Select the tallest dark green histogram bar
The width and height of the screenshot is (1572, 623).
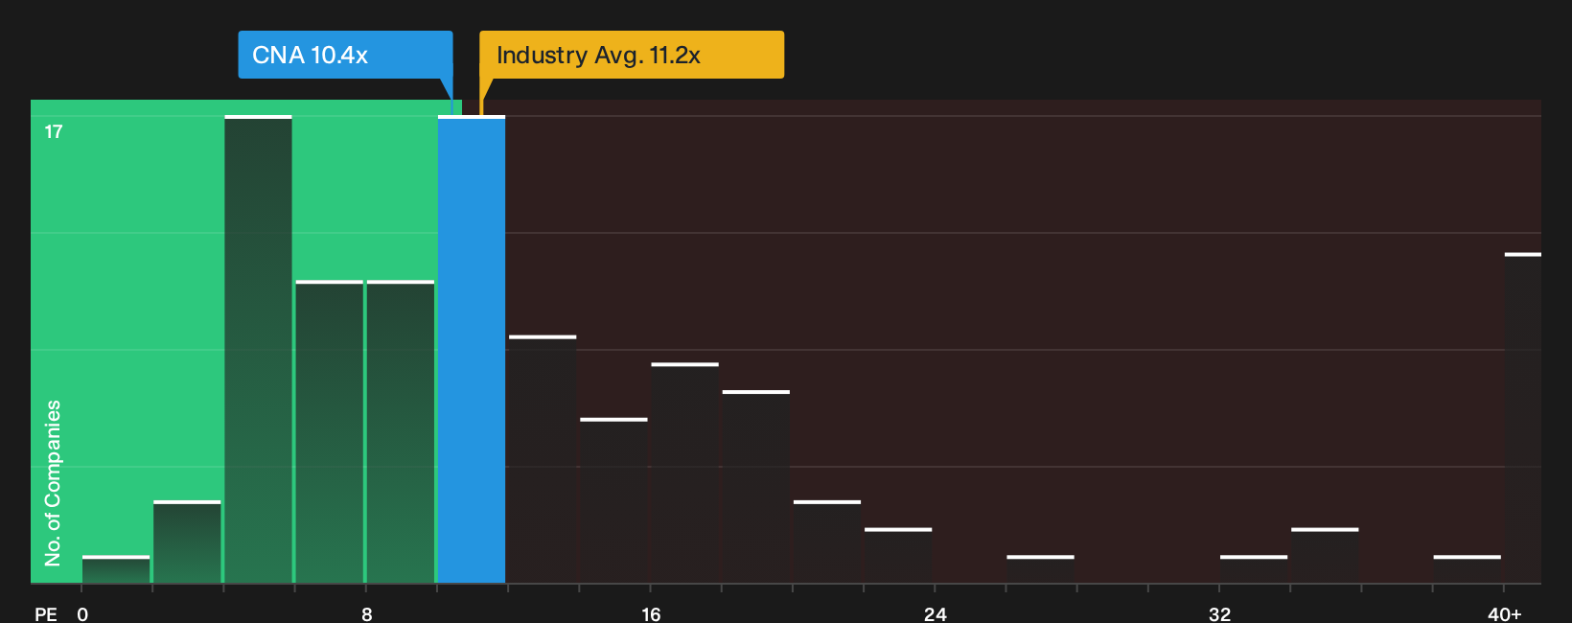tap(259, 349)
